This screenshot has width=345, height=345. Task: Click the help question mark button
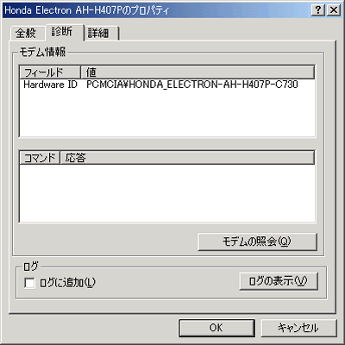(318, 10)
